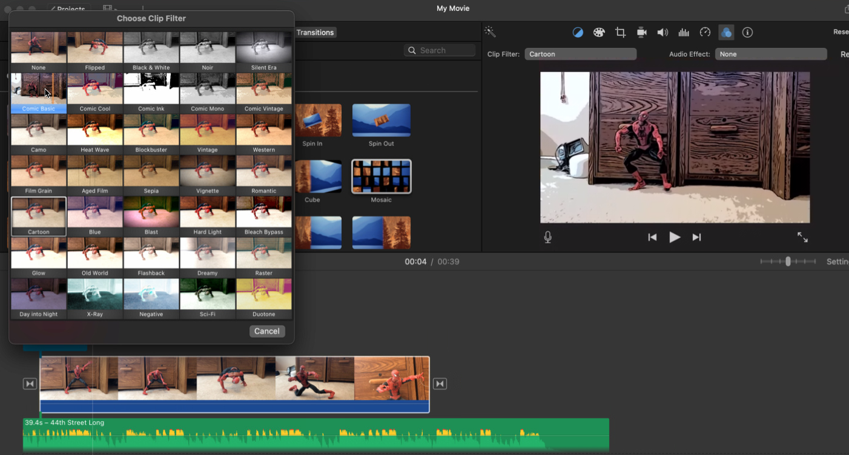Click the magic wand auto-enhance icon

(x=490, y=32)
